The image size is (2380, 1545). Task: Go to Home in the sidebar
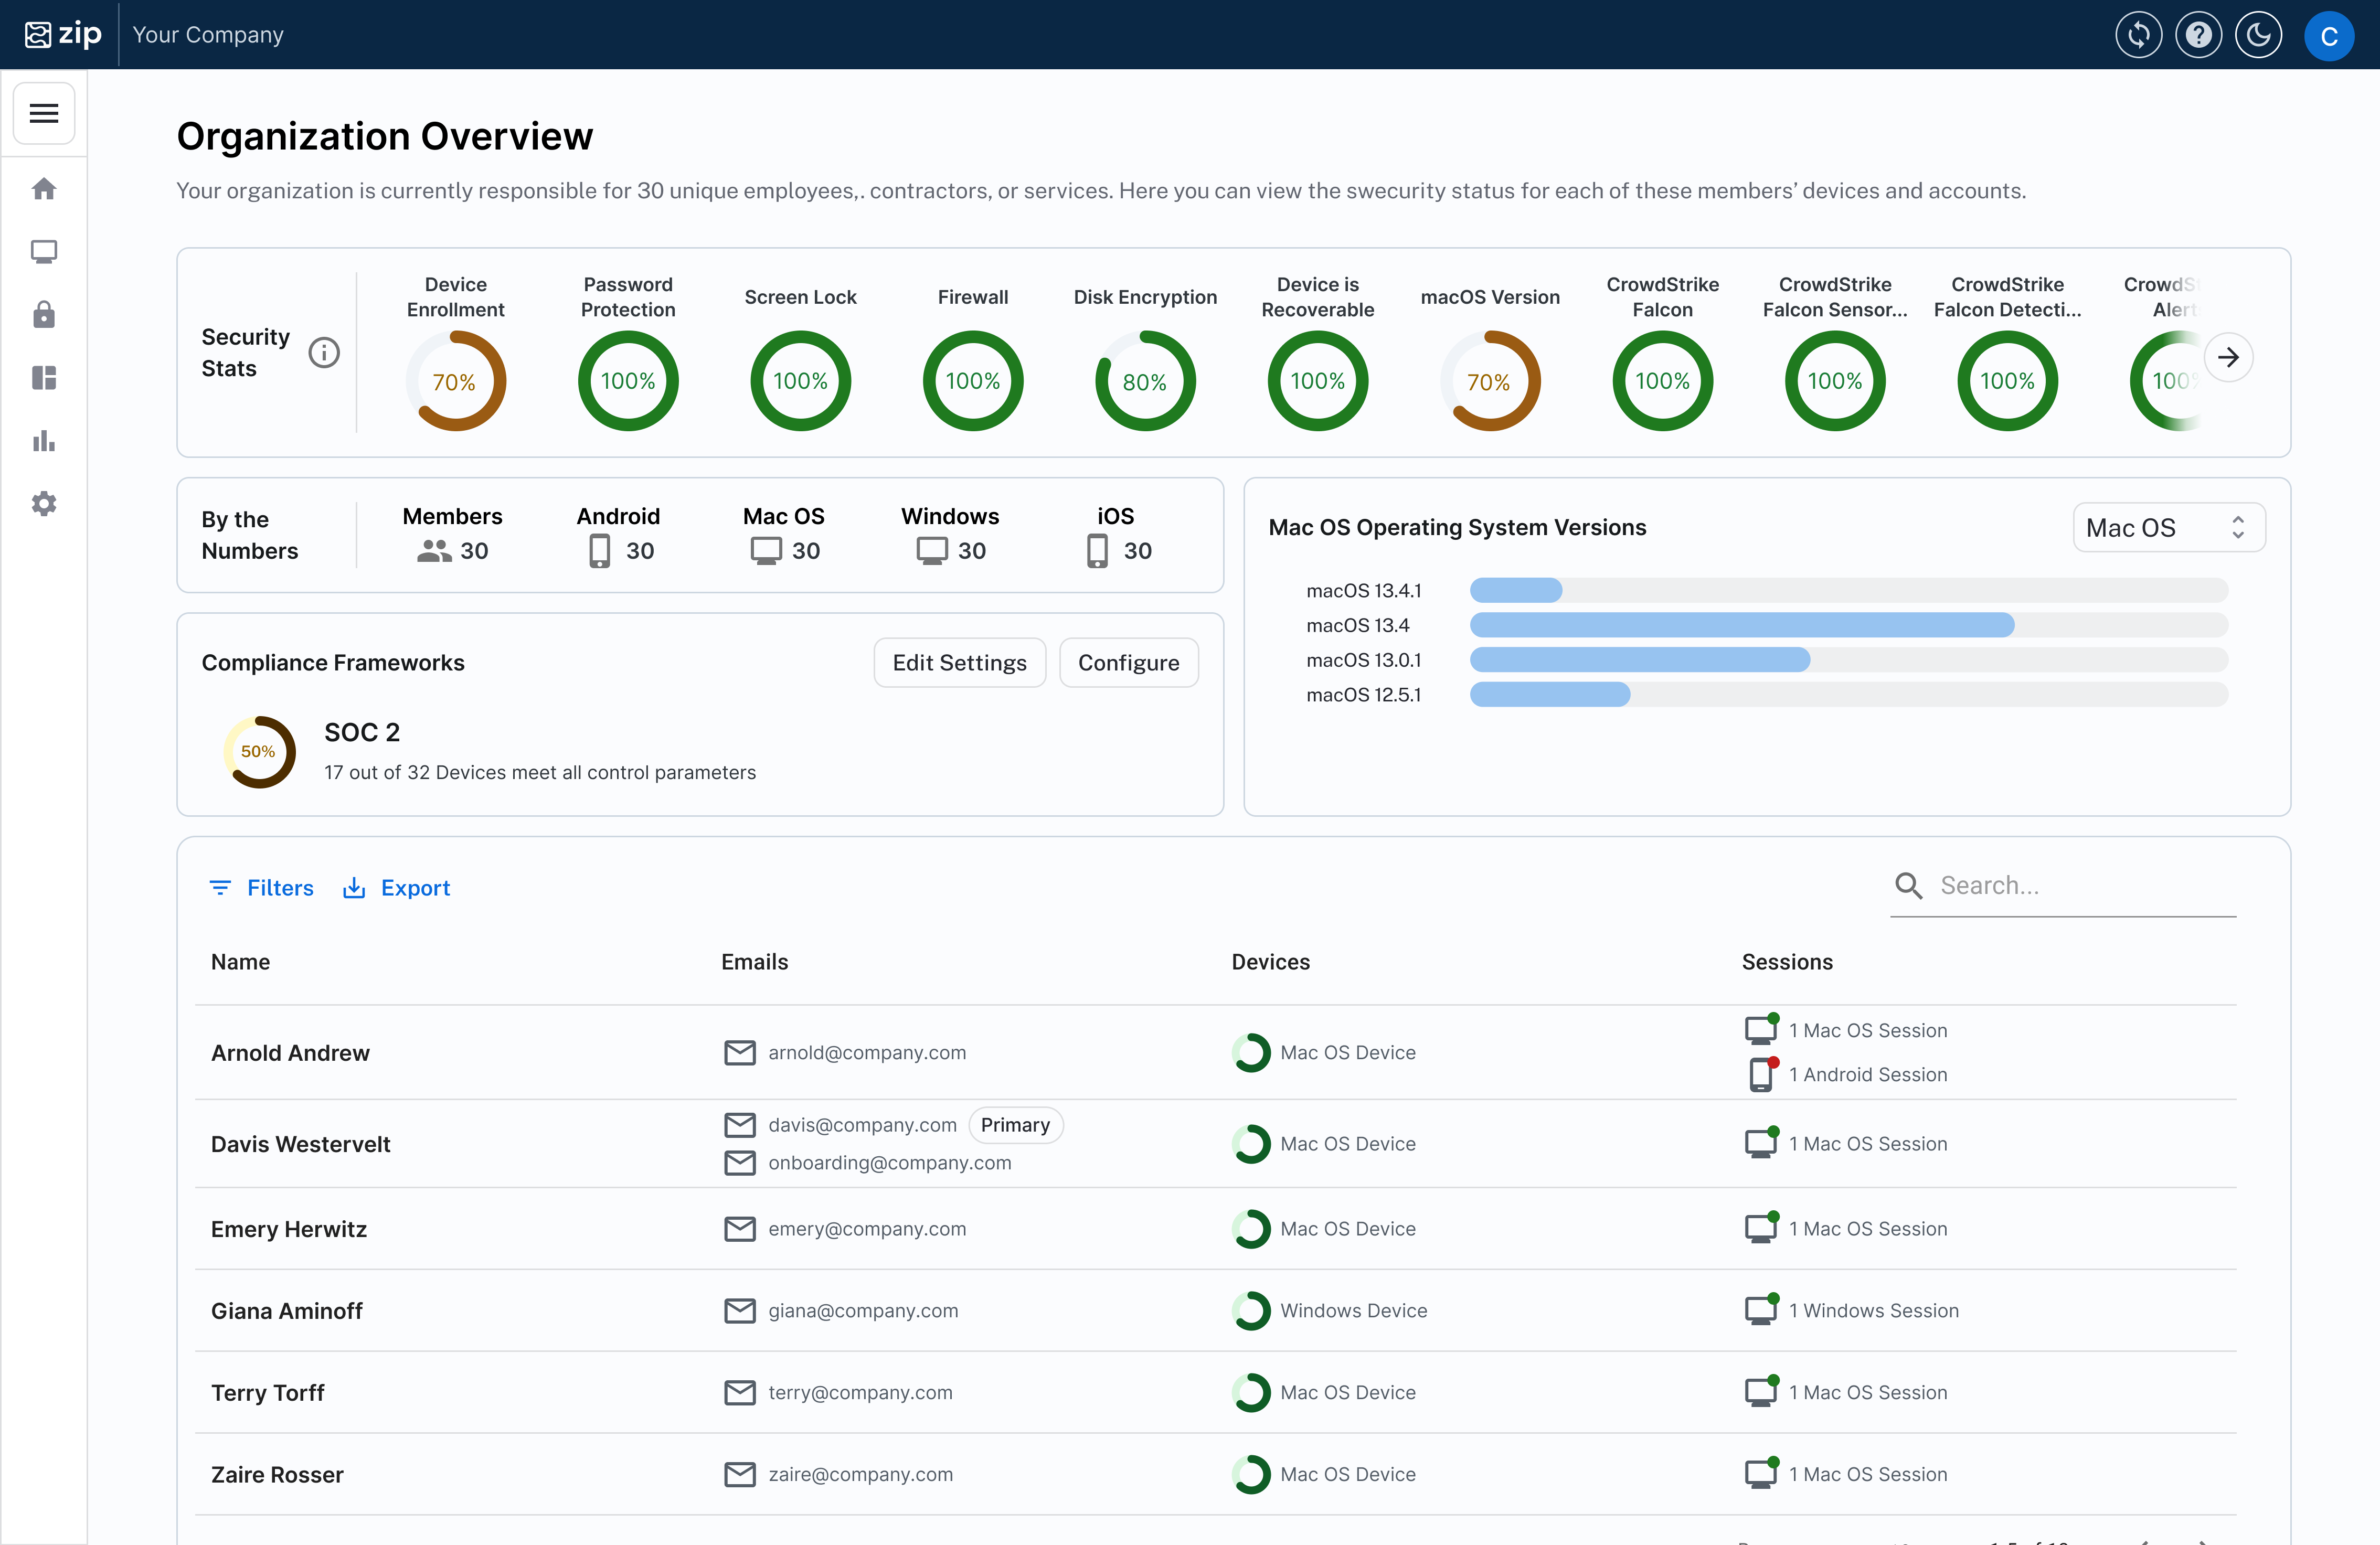44,189
